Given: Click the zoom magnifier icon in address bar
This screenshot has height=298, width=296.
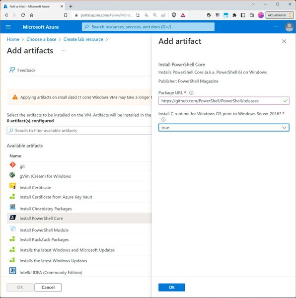Looking at the screenshot, I should tap(155, 15).
